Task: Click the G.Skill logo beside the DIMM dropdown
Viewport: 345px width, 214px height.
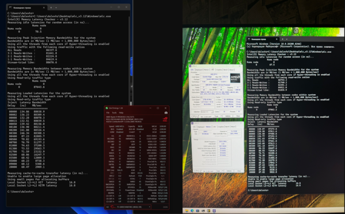Action: (113, 207)
